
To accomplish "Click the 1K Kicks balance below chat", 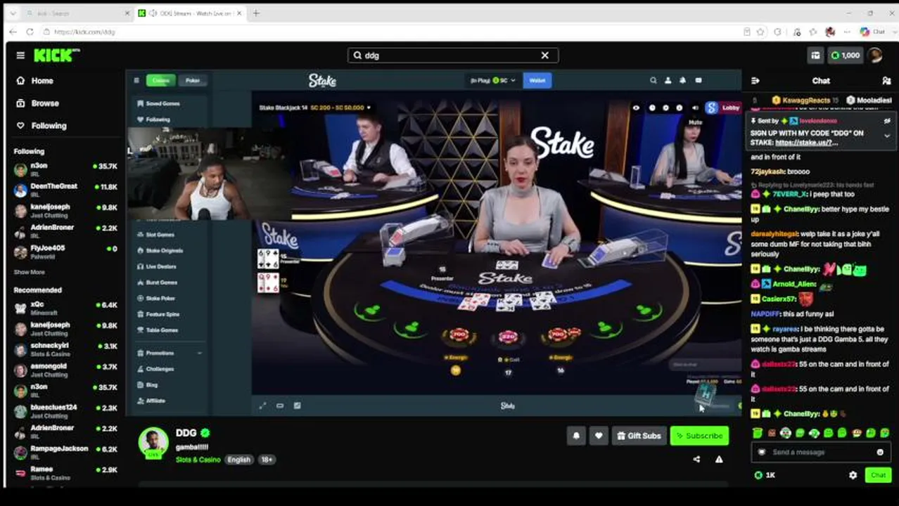I will click(x=765, y=475).
